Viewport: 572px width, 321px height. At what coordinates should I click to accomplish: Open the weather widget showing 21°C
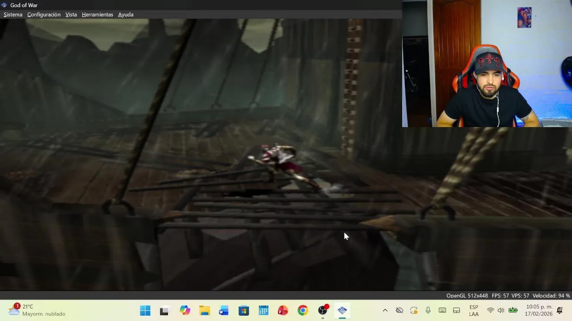tap(37, 310)
